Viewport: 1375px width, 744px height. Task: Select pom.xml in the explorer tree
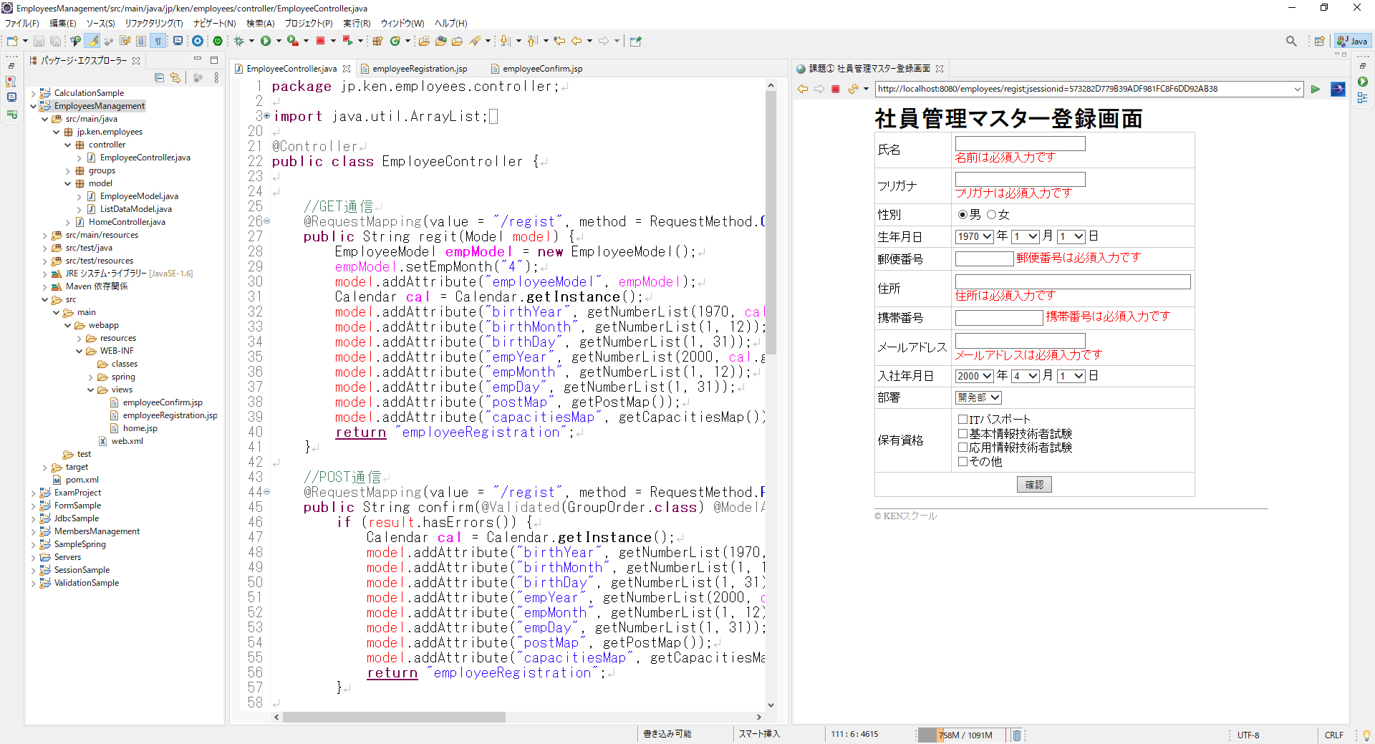(x=82, y=480)
